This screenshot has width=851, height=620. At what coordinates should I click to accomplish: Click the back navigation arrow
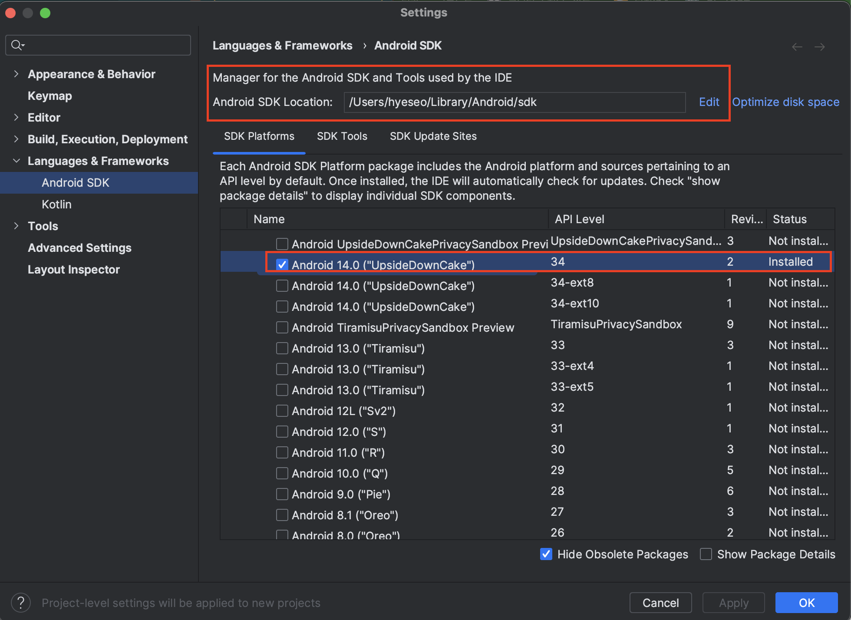click(x=797, y=47)
